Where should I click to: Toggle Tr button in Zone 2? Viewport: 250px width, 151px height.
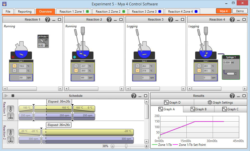click(76, 70)
